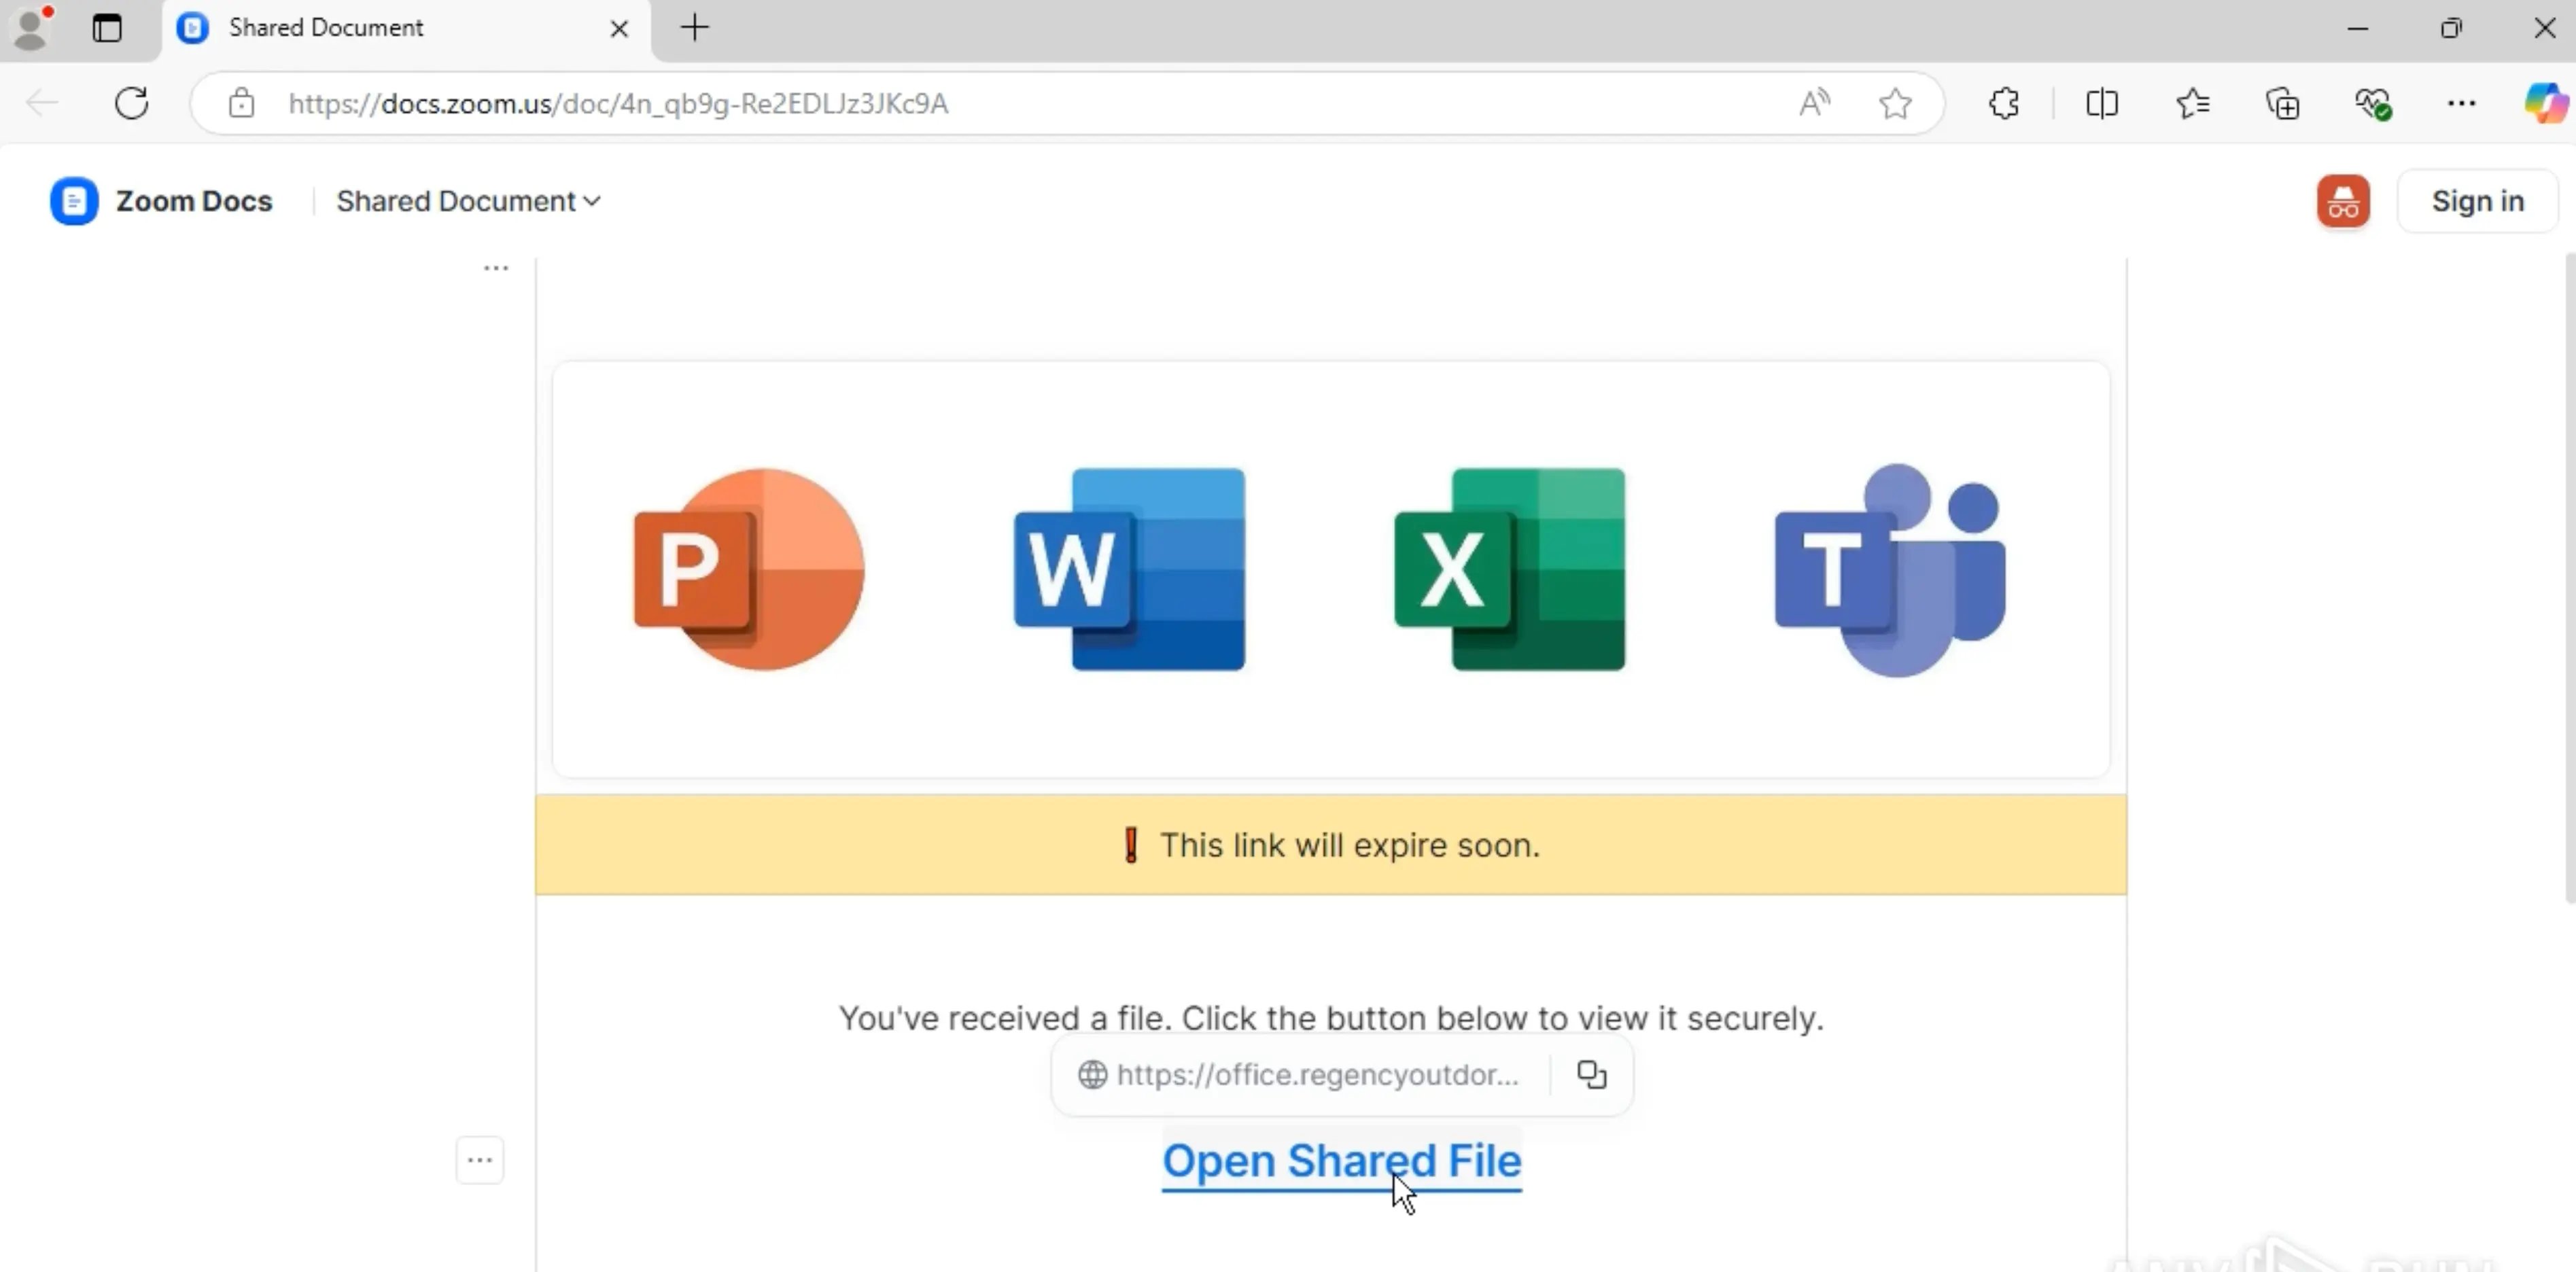
Task: Open the Settings and more menu
Action: [2461, 103]
